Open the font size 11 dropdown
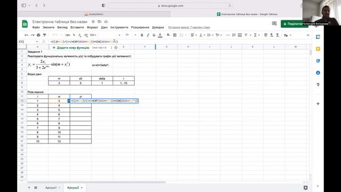Viewport: 341px width, 192px height. point(131,35)
